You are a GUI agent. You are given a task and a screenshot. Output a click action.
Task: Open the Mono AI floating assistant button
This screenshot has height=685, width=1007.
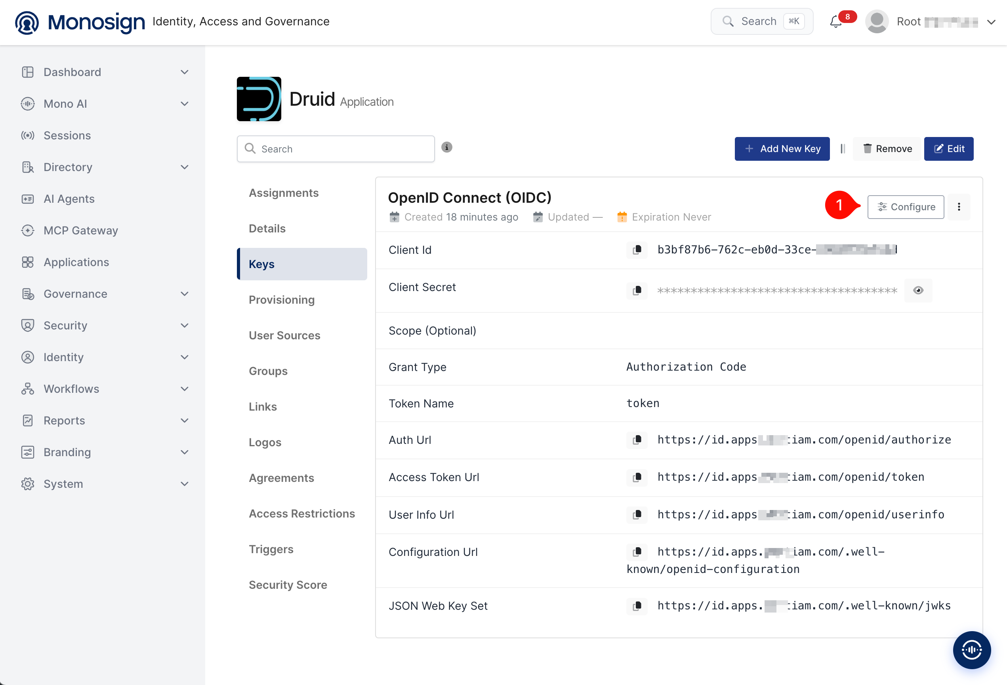(971, 649)
